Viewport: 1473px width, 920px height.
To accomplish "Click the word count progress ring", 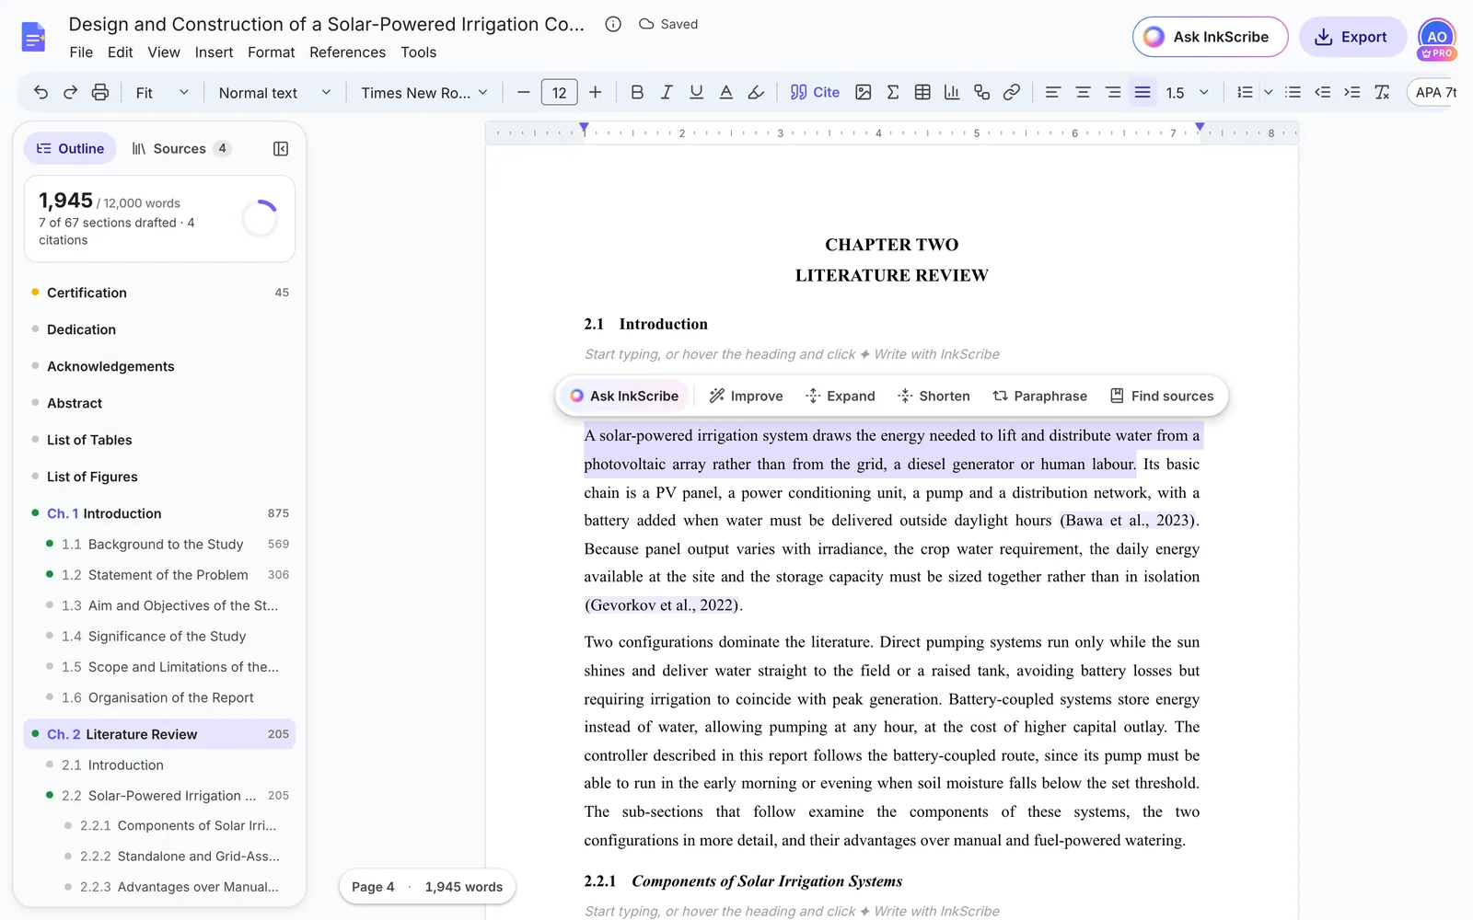I will pos(260,219).
